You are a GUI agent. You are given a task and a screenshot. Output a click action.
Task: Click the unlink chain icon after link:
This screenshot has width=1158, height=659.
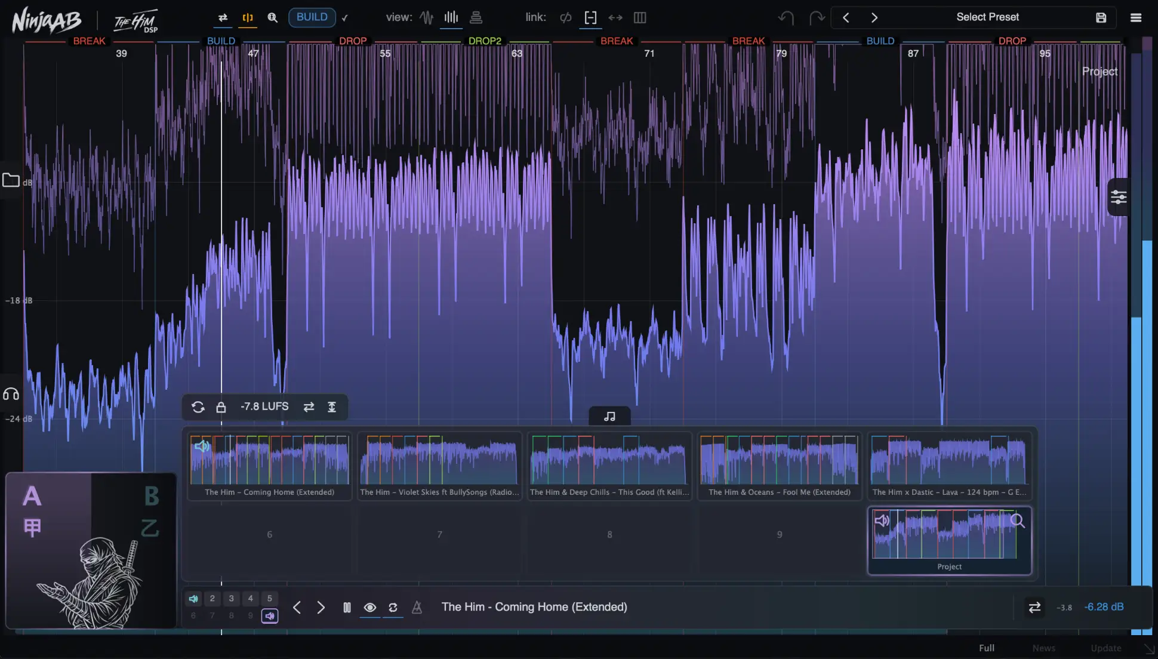point(566,17)
